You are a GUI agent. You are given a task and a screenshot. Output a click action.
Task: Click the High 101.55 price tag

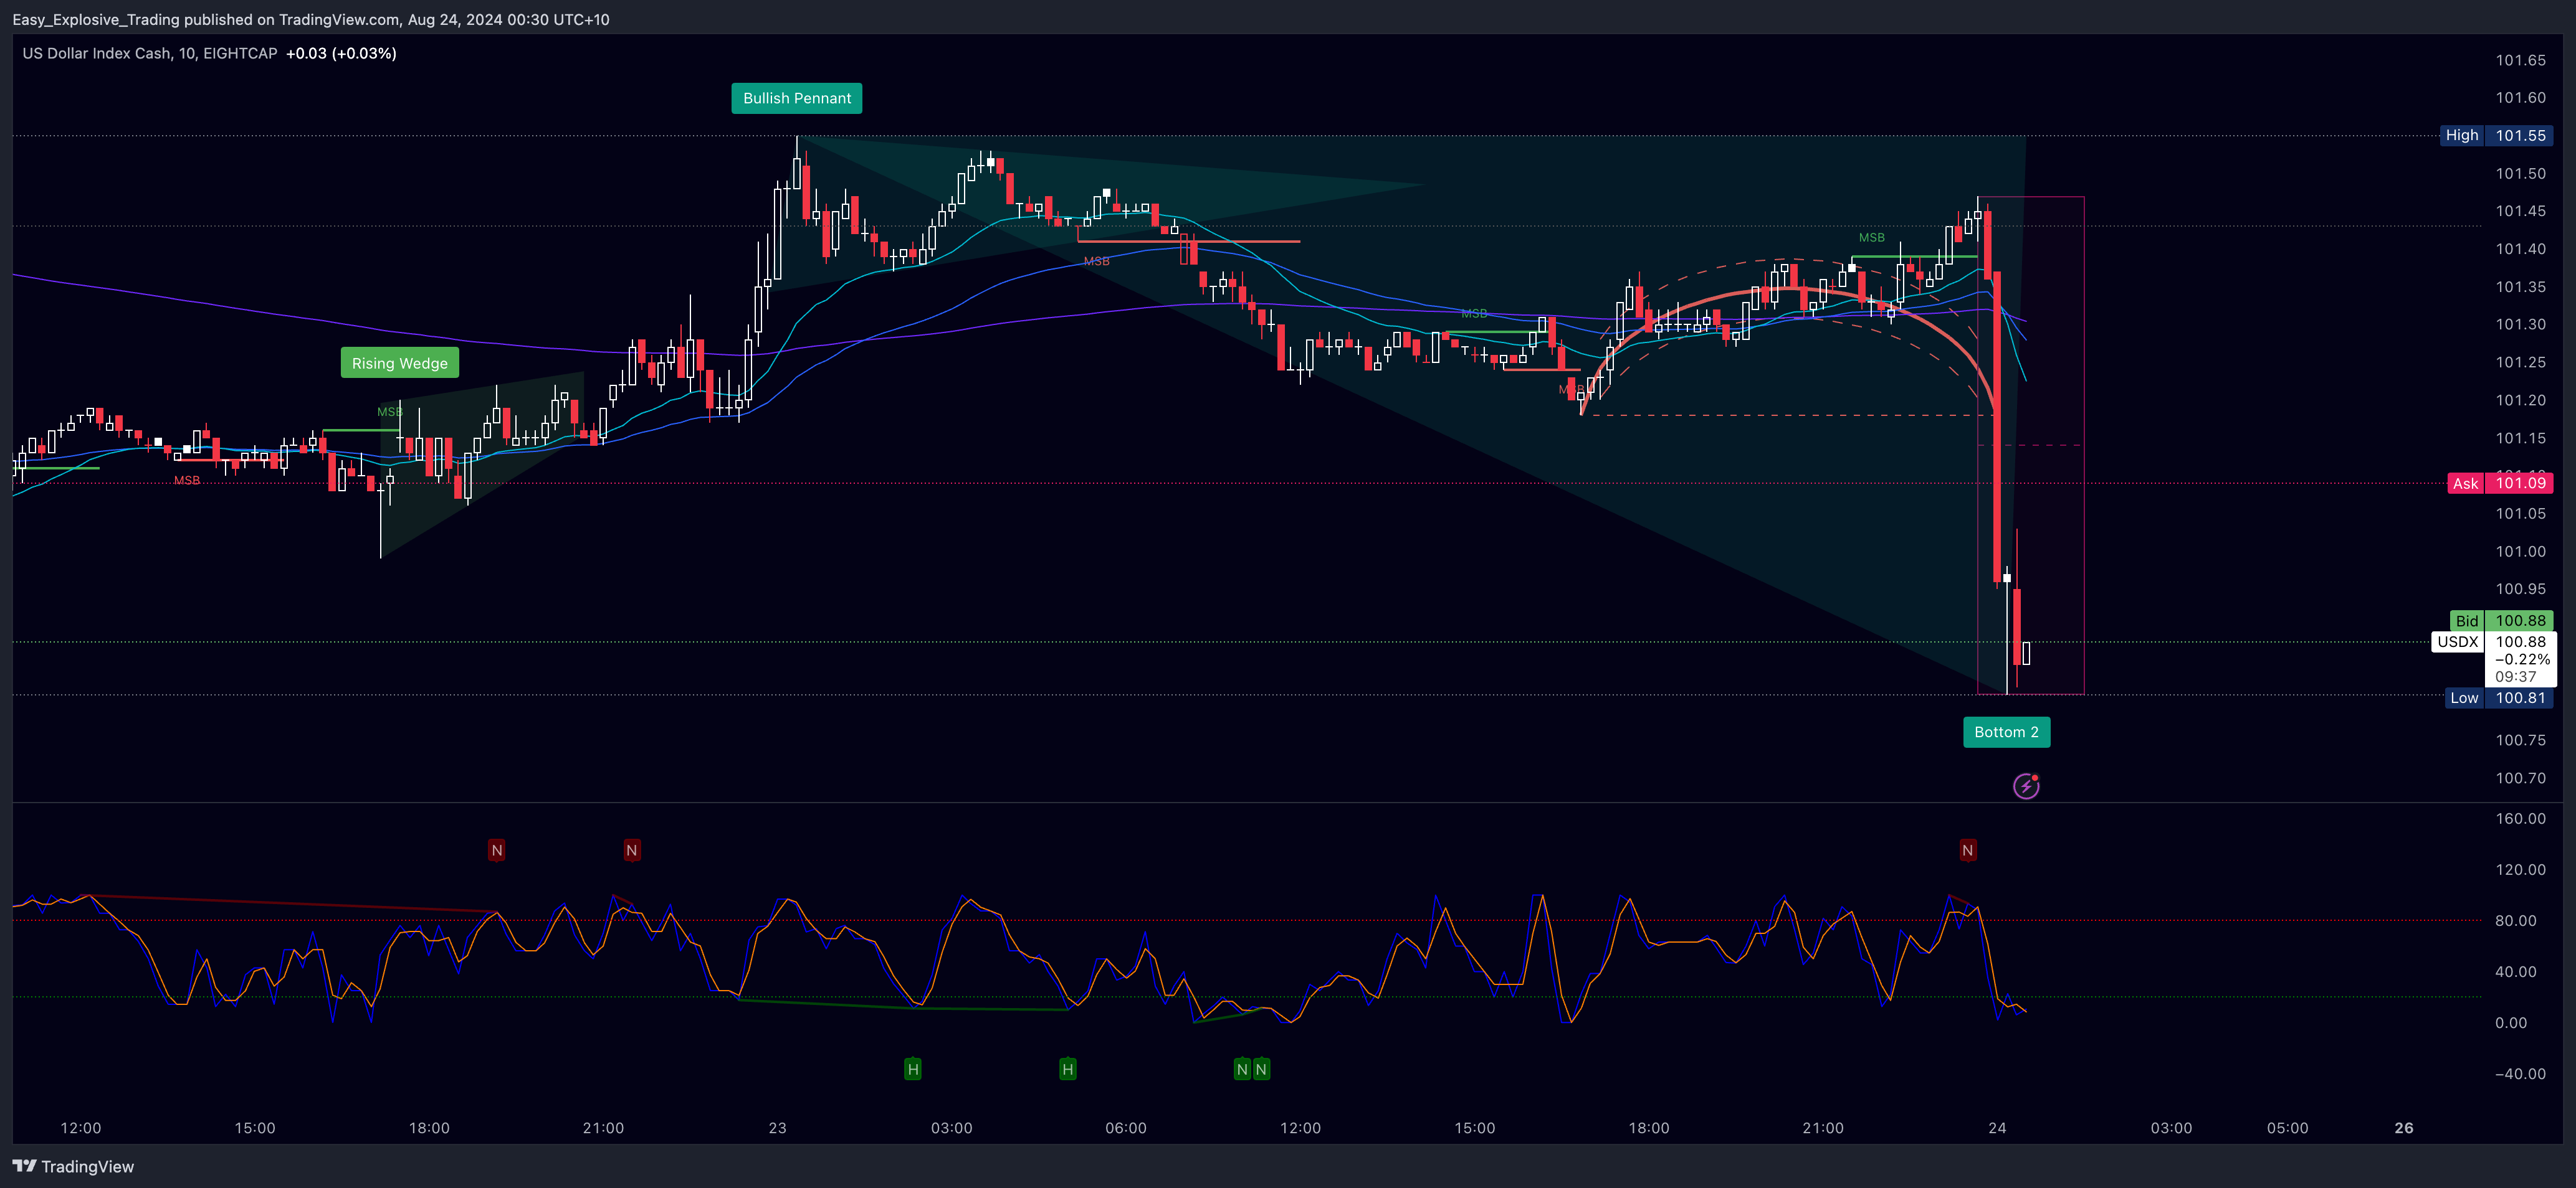(2497, 135)
